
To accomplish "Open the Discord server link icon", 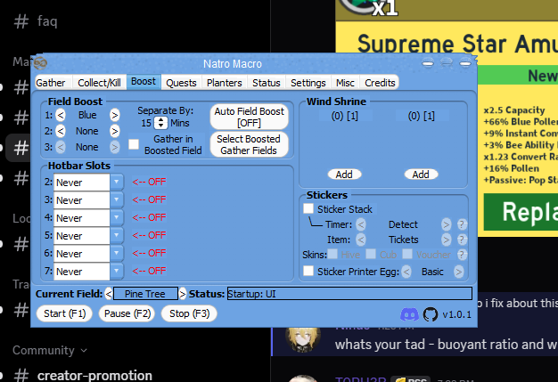I will pyautogui.click(x=409, y=314).
